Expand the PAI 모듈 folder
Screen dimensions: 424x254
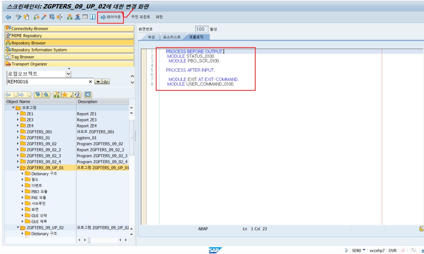23,197
